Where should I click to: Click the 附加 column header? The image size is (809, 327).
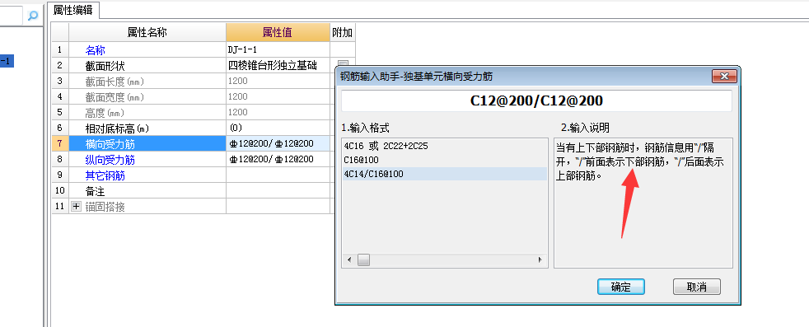click(x=343, y=32)
